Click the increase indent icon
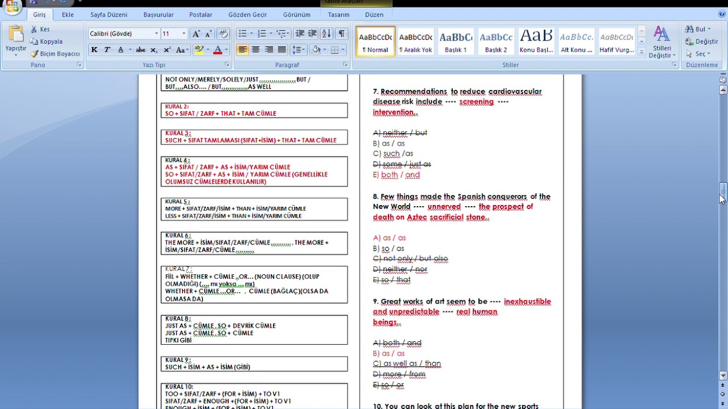 312,34
